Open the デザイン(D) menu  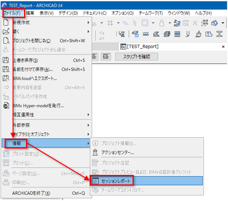(68, 13)
